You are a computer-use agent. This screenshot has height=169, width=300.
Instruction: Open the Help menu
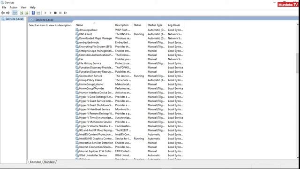click(x=32, y=8)
